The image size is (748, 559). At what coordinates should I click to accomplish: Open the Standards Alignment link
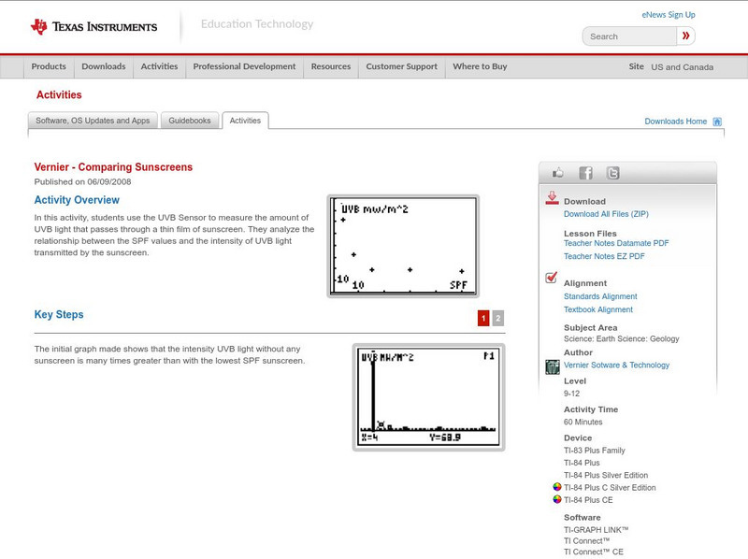[x=600, y=296]
